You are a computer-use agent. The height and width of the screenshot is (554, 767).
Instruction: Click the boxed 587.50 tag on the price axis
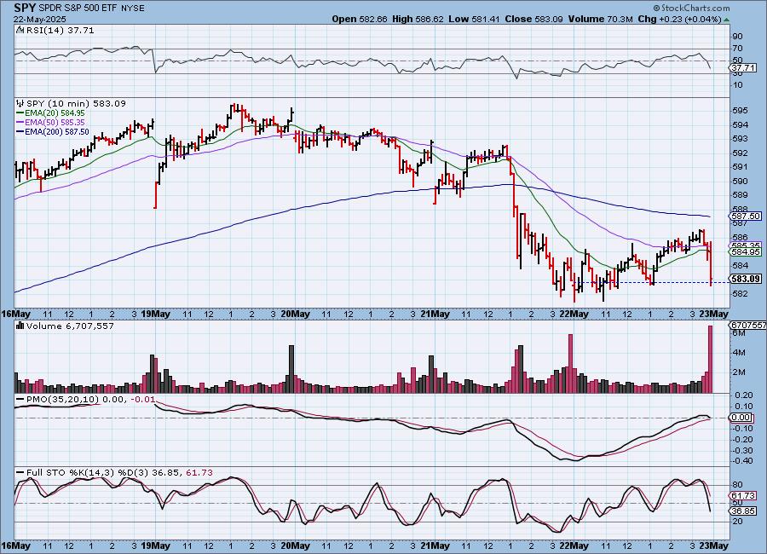coord(746,216)
